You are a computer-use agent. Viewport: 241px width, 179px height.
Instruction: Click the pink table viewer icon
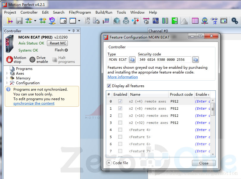click(x=195, y=21)
